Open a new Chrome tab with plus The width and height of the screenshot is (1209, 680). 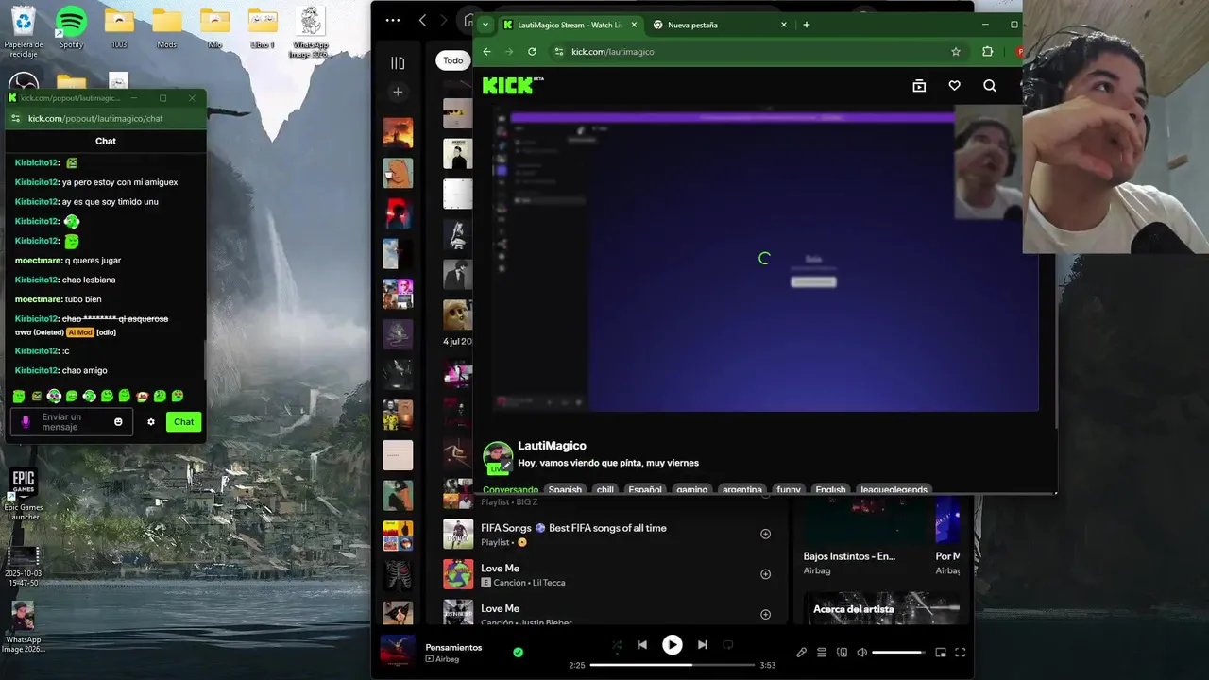click(x=806, y=25)
